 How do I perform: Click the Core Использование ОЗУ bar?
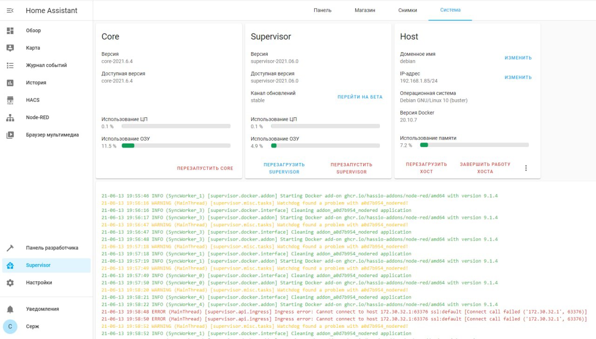176,146
